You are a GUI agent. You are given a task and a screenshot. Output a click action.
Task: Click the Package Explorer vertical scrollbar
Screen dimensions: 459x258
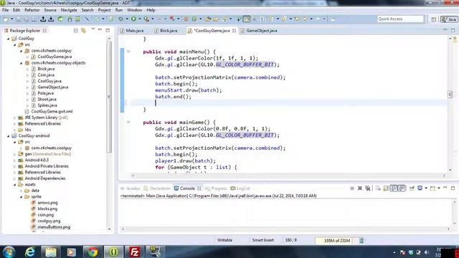click(109, 97)
